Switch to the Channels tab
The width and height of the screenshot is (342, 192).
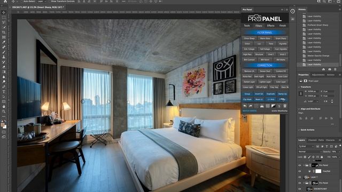click(x=312, y=140)
